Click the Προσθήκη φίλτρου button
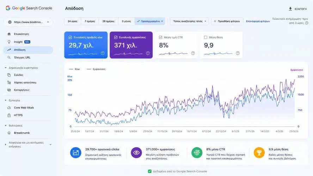 coord(227,21)
